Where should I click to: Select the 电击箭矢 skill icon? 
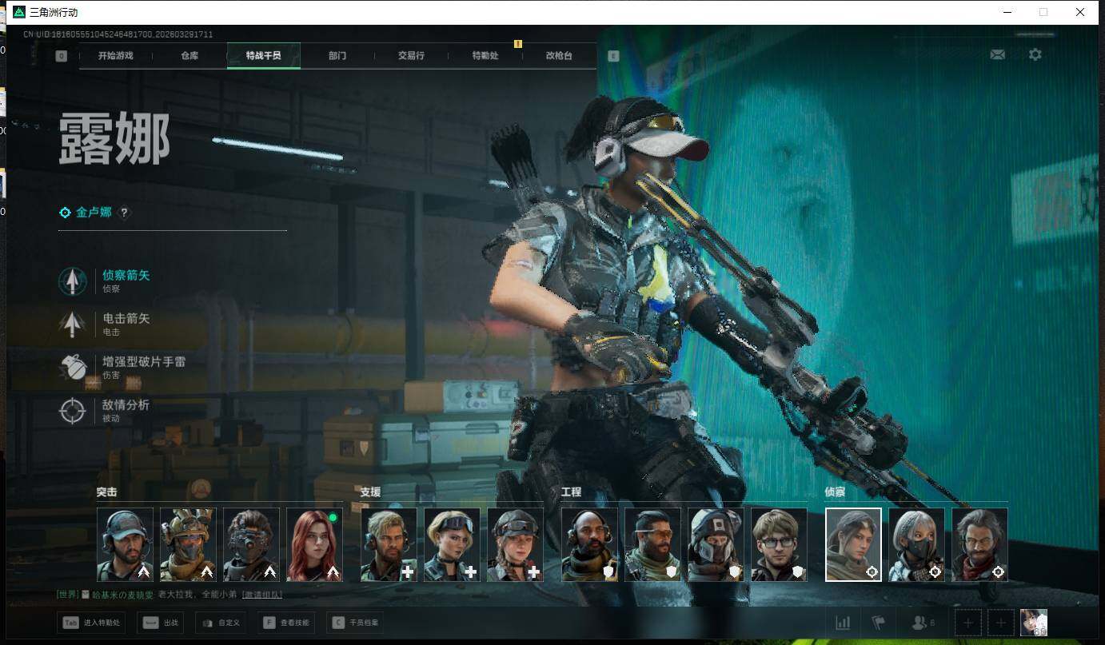pyautogui.click(x=73, y=324)
